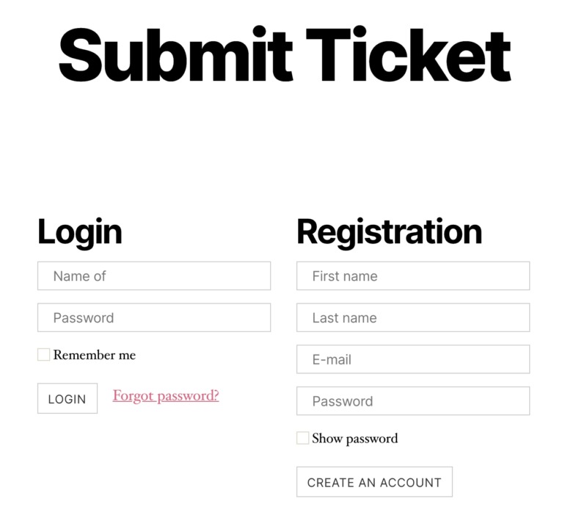587x532 pixels.
Task: Navigate to password recovery via Forgot password
Action: pyautogui.click(x=164, y=396)
